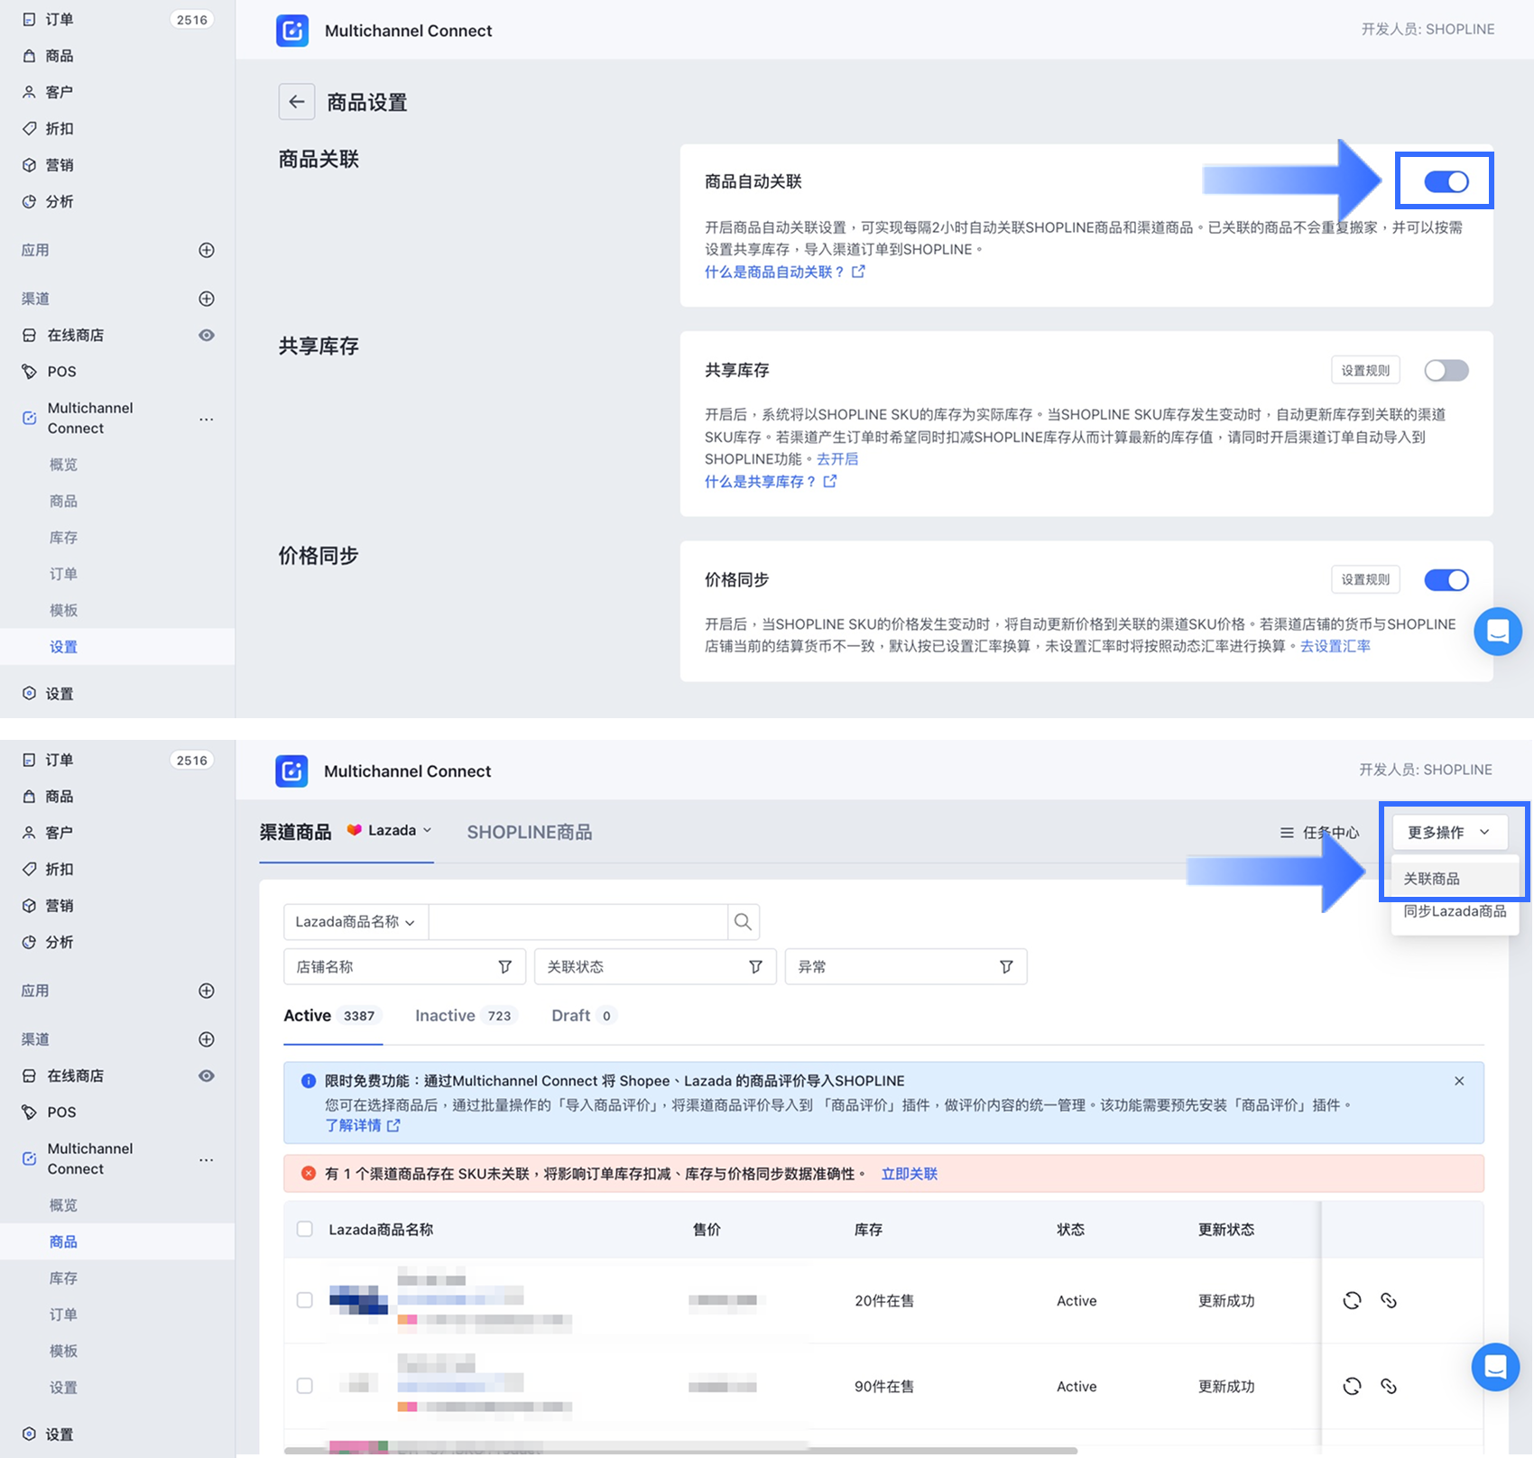Turn off the 价格同步 switch
Screen dimensions: 1534x1458
pos(1446,580)
